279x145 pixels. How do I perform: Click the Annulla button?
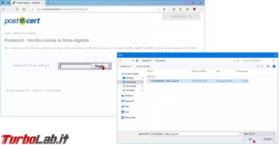[x=267, y=139]
